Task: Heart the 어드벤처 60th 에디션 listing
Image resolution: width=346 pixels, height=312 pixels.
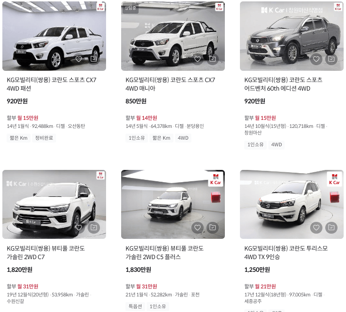Action: (x=316, y=59)
